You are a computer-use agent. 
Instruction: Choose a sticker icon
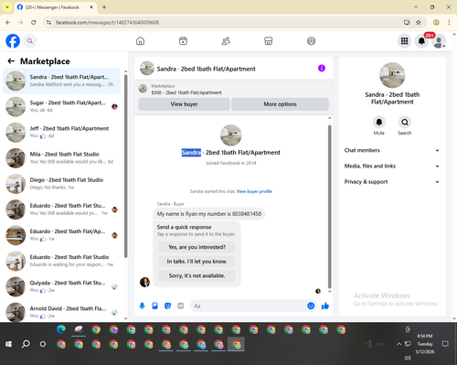point(167,306)
